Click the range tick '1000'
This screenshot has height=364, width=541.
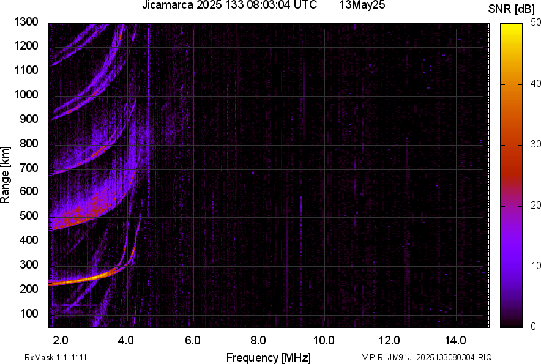(26, 94)
